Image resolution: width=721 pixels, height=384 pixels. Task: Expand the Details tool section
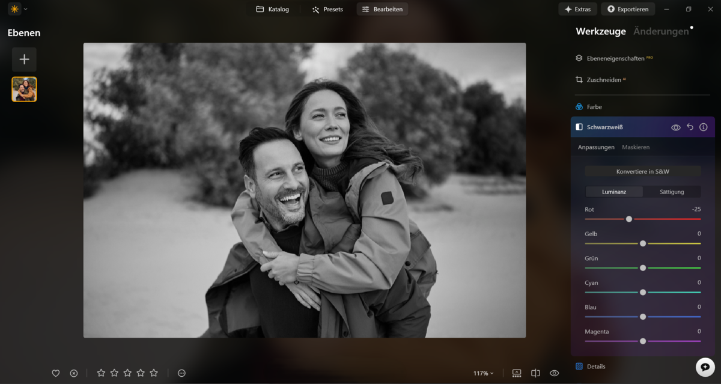(596, 367)
